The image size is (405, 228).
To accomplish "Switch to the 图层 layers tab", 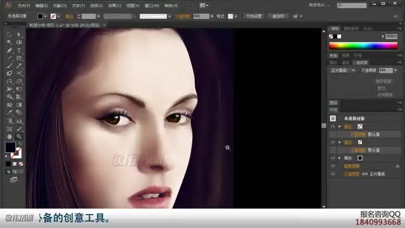I will point(333,103).
